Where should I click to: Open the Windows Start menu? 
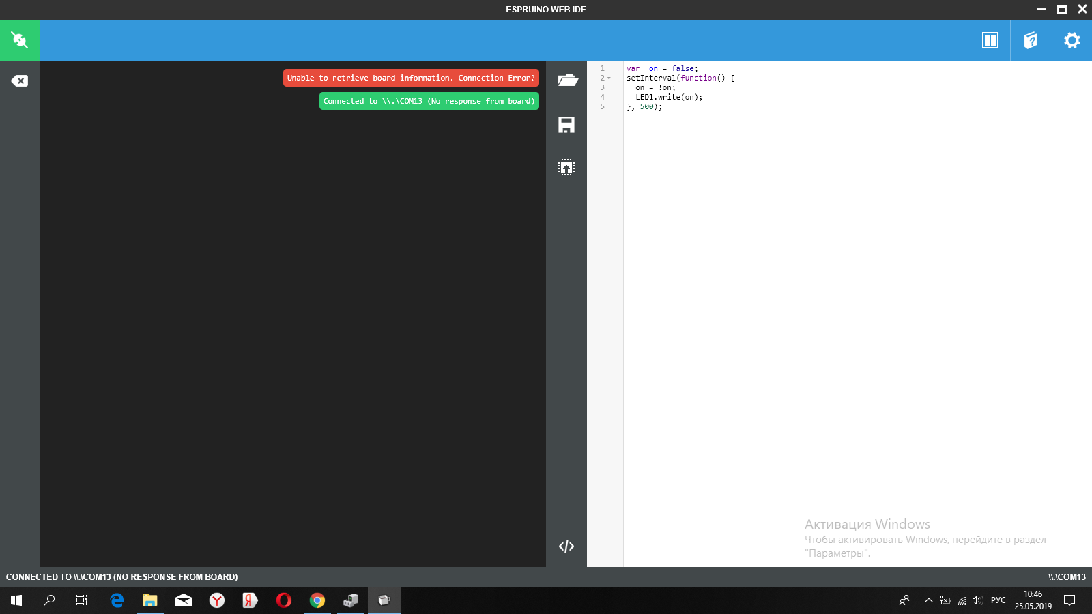[16, 600]
